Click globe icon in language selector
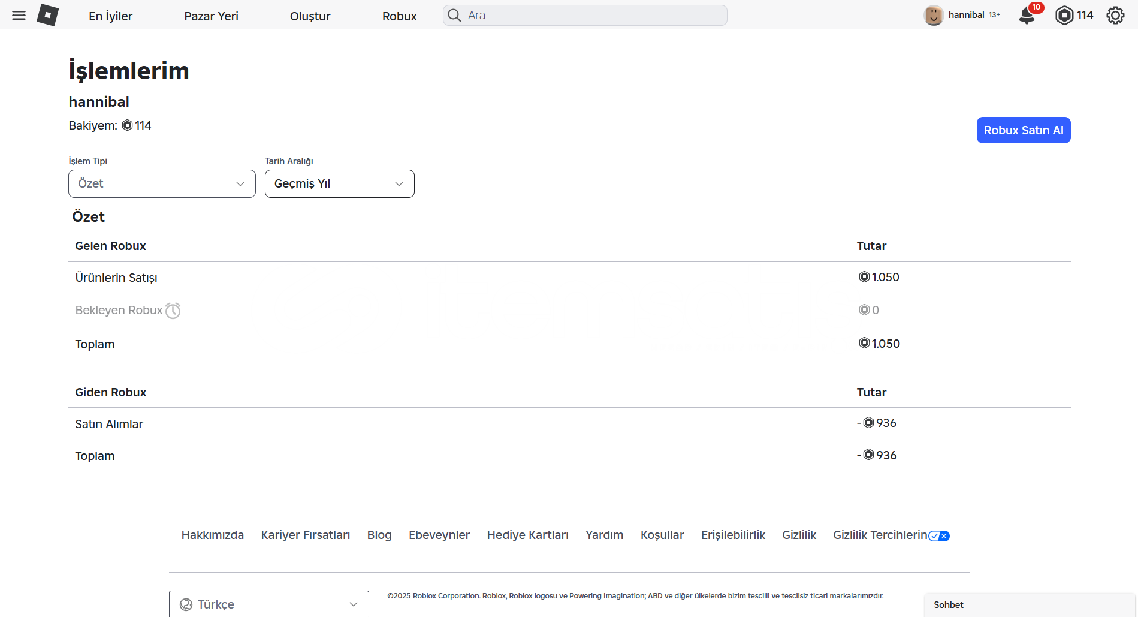 186,604
